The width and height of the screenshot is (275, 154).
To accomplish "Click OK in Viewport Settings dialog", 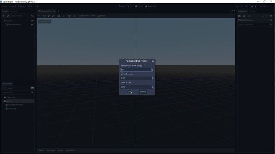I will pos(129,92).
